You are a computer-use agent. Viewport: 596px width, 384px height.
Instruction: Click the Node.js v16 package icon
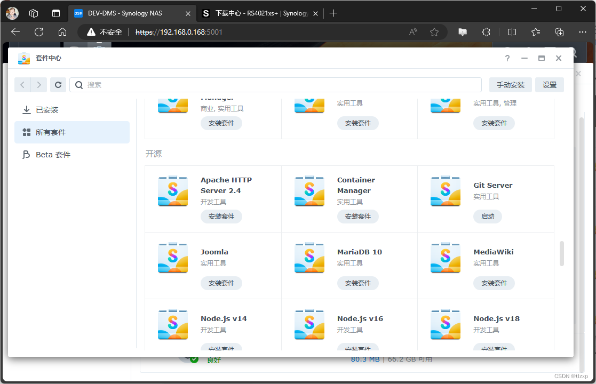[x=309, y=324]
